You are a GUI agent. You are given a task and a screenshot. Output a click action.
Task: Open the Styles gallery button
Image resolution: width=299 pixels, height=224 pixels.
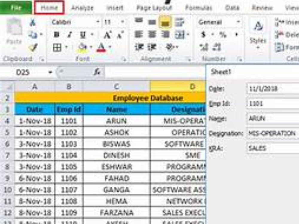click(x=258, y=33)
